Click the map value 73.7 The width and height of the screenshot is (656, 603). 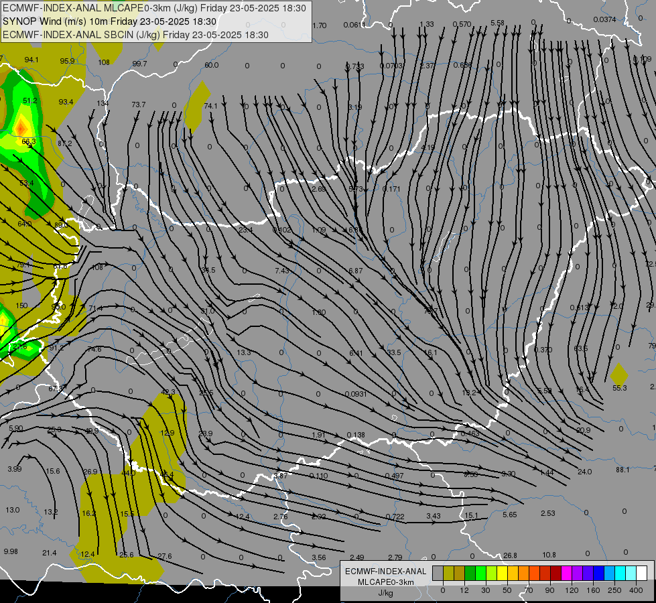(x=139, y=105)
